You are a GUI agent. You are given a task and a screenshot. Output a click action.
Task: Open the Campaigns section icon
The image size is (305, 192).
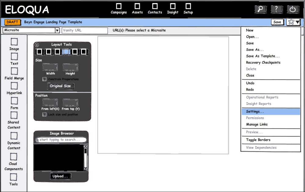(119, 6)
